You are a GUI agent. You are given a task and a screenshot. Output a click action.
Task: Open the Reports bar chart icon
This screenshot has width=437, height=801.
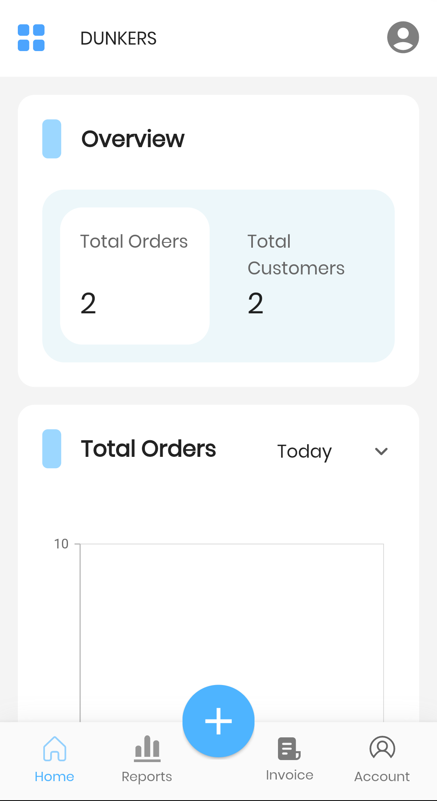tap(147, 748)
